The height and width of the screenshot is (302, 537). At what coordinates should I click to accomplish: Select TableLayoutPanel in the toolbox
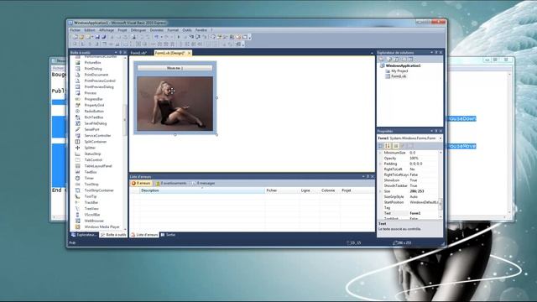(x=98, y=166)
